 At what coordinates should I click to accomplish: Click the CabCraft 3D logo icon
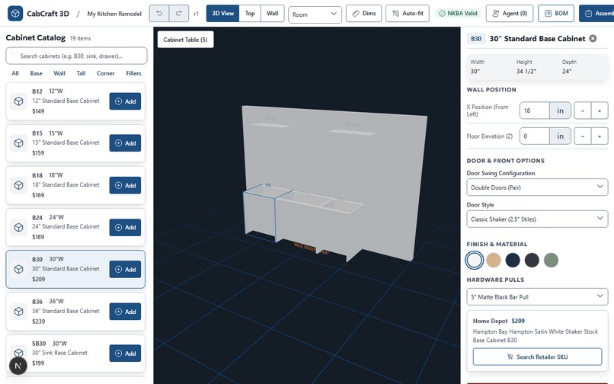click(15, 14)
